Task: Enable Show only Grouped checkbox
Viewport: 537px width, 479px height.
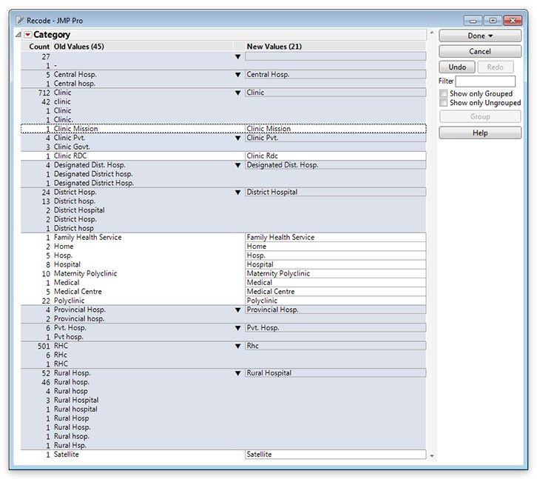Action: (x=444, y=93)
